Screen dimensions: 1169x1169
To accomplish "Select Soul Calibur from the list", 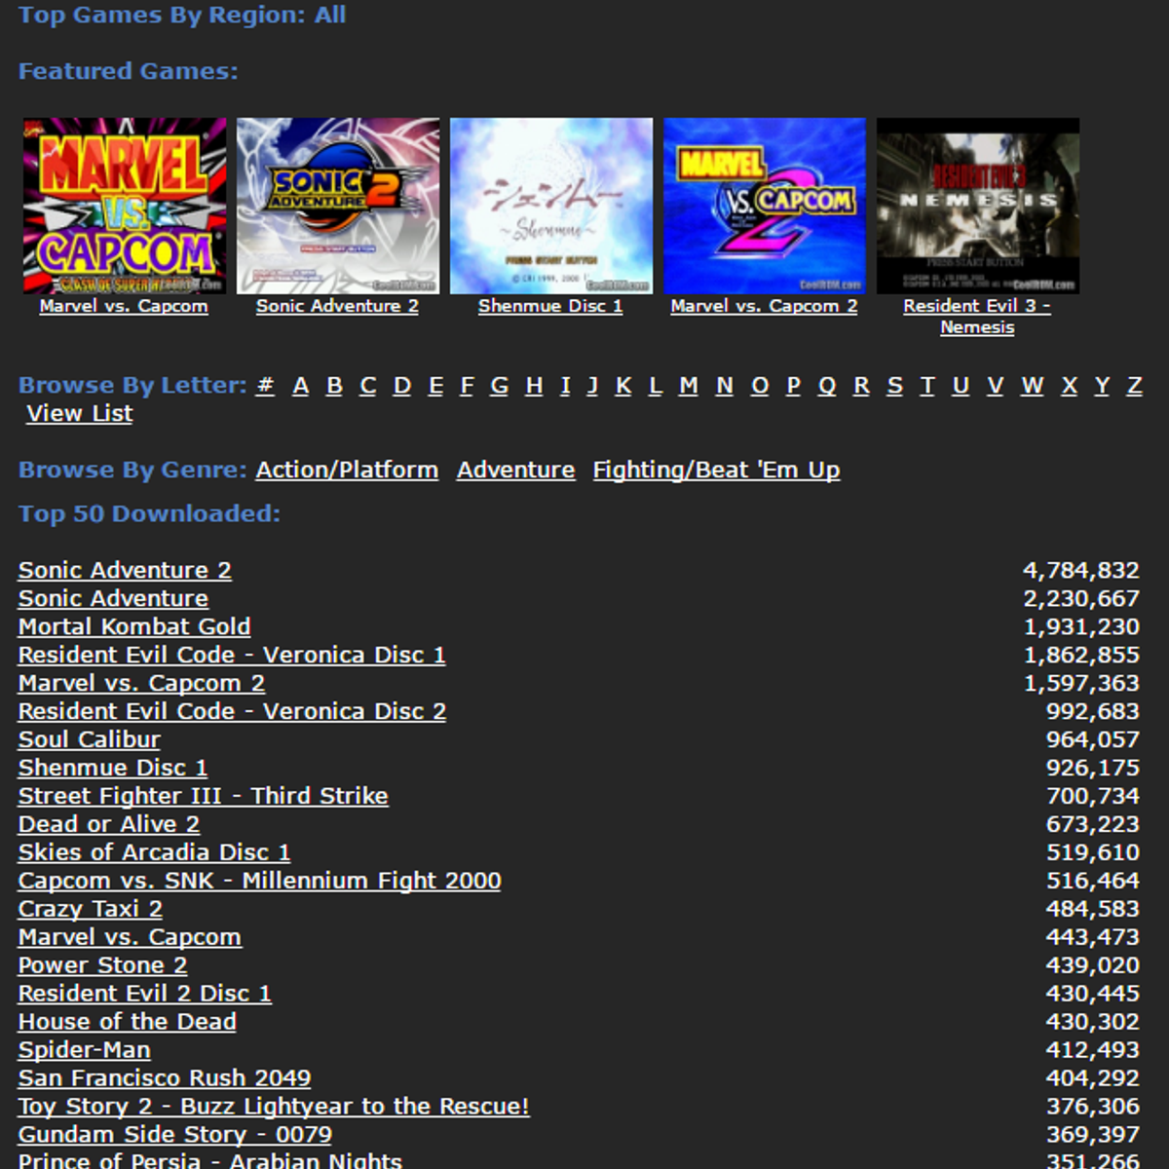I will pos(89,740).
